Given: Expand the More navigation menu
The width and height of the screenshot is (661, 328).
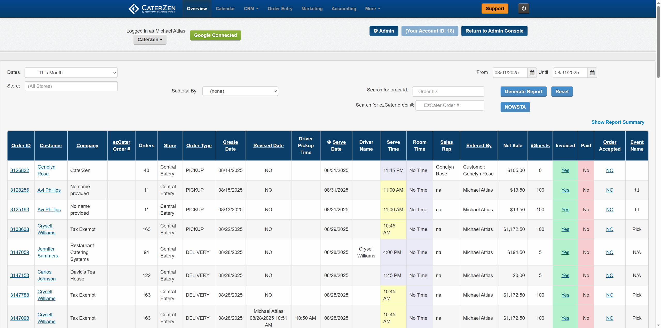Looking at the screenshot, I should coord(372,9).
